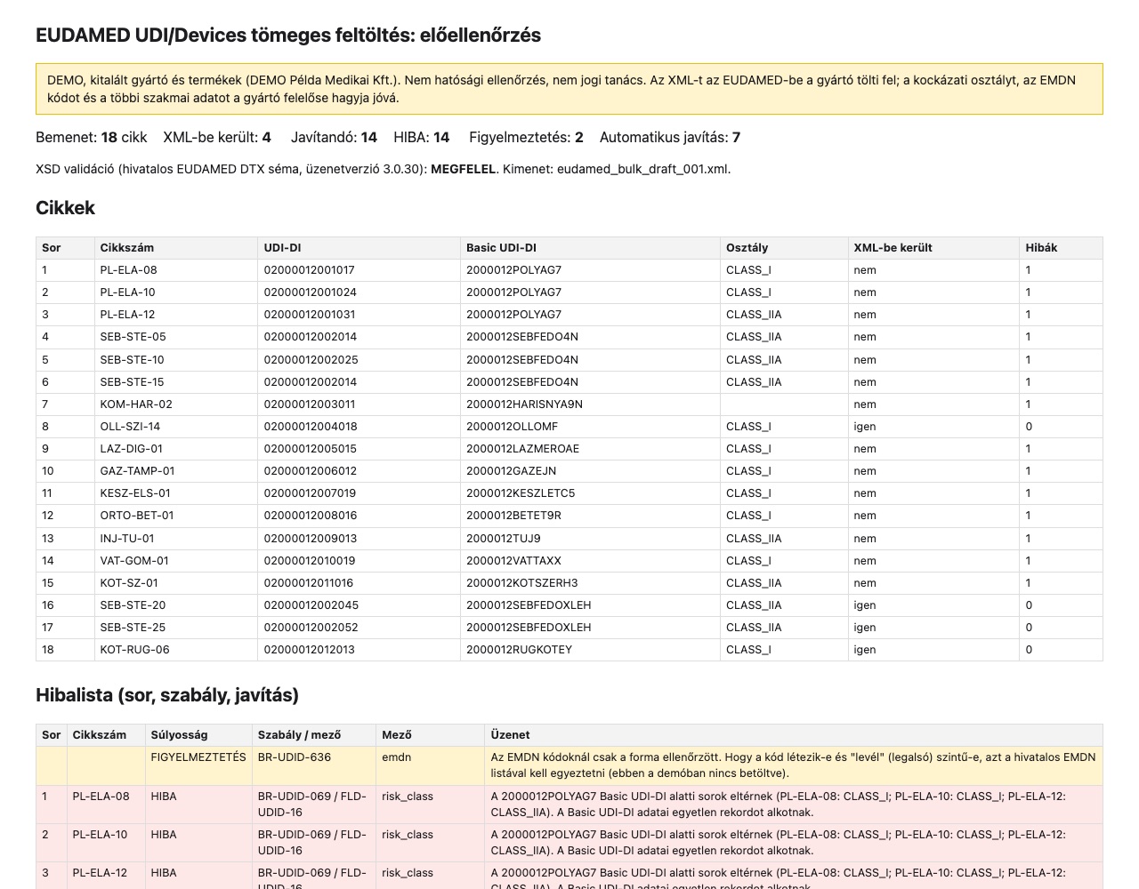
Task: Select the "Figyelmeztetés: 2" summary counter
Action: [526, 138]
